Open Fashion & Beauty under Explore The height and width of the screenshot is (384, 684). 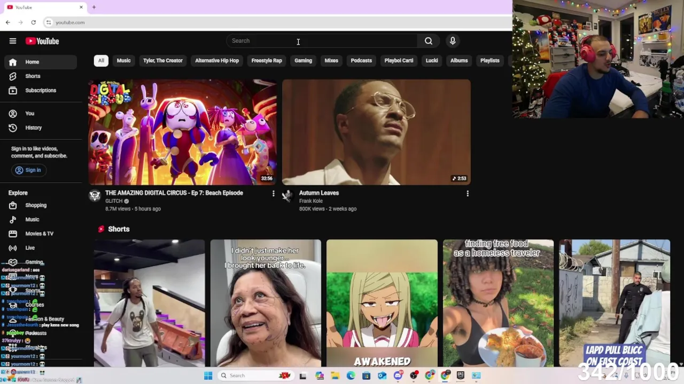41,319
